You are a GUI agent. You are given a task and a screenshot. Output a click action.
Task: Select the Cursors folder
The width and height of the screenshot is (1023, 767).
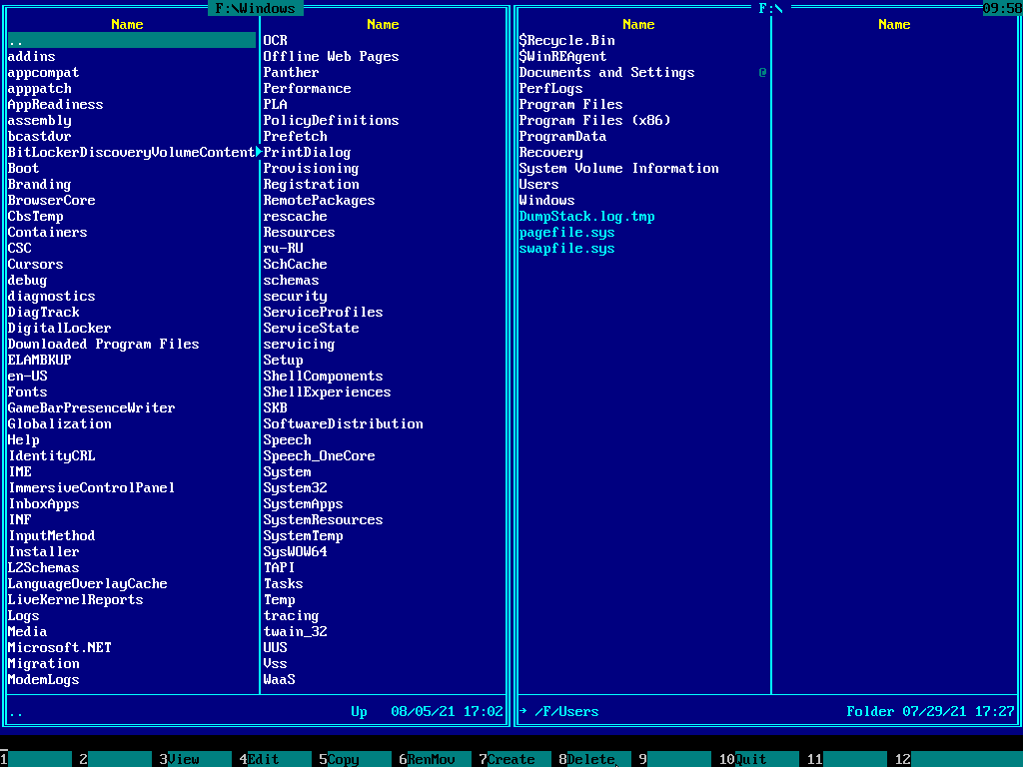point(35,264)
